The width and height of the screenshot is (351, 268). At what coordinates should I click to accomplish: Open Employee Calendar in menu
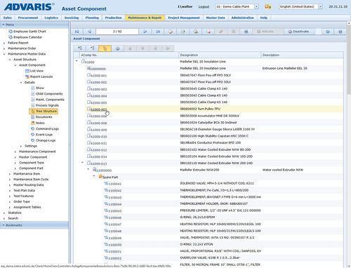pos(28,37)
